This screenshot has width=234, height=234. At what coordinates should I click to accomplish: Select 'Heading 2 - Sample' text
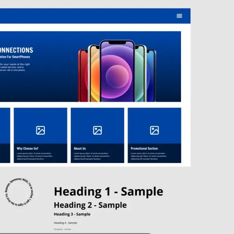pos(90,205)
